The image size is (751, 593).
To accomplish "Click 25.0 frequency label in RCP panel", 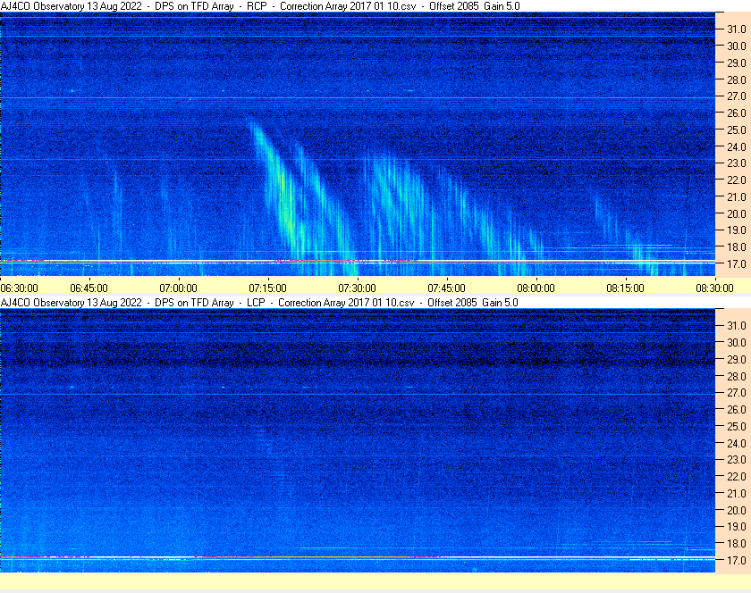I will click(x=737, y=129).
